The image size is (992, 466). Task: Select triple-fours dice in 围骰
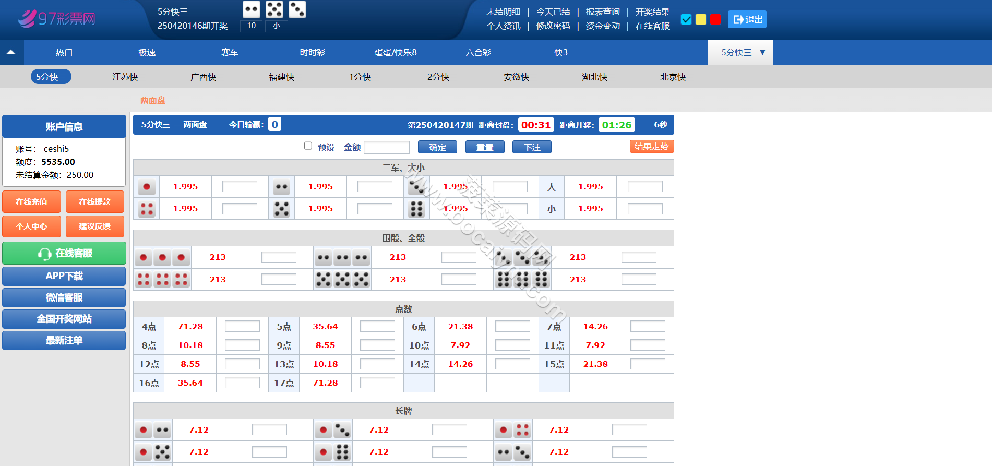[x=162, y=280]
